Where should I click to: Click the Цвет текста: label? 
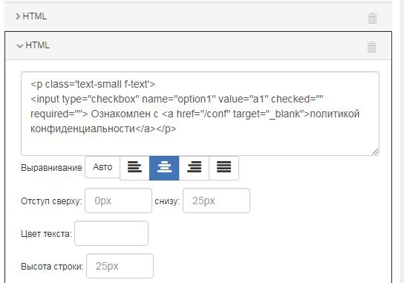(46, 234)
